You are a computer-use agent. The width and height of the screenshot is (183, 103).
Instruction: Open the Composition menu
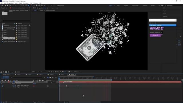pos(10,3)
